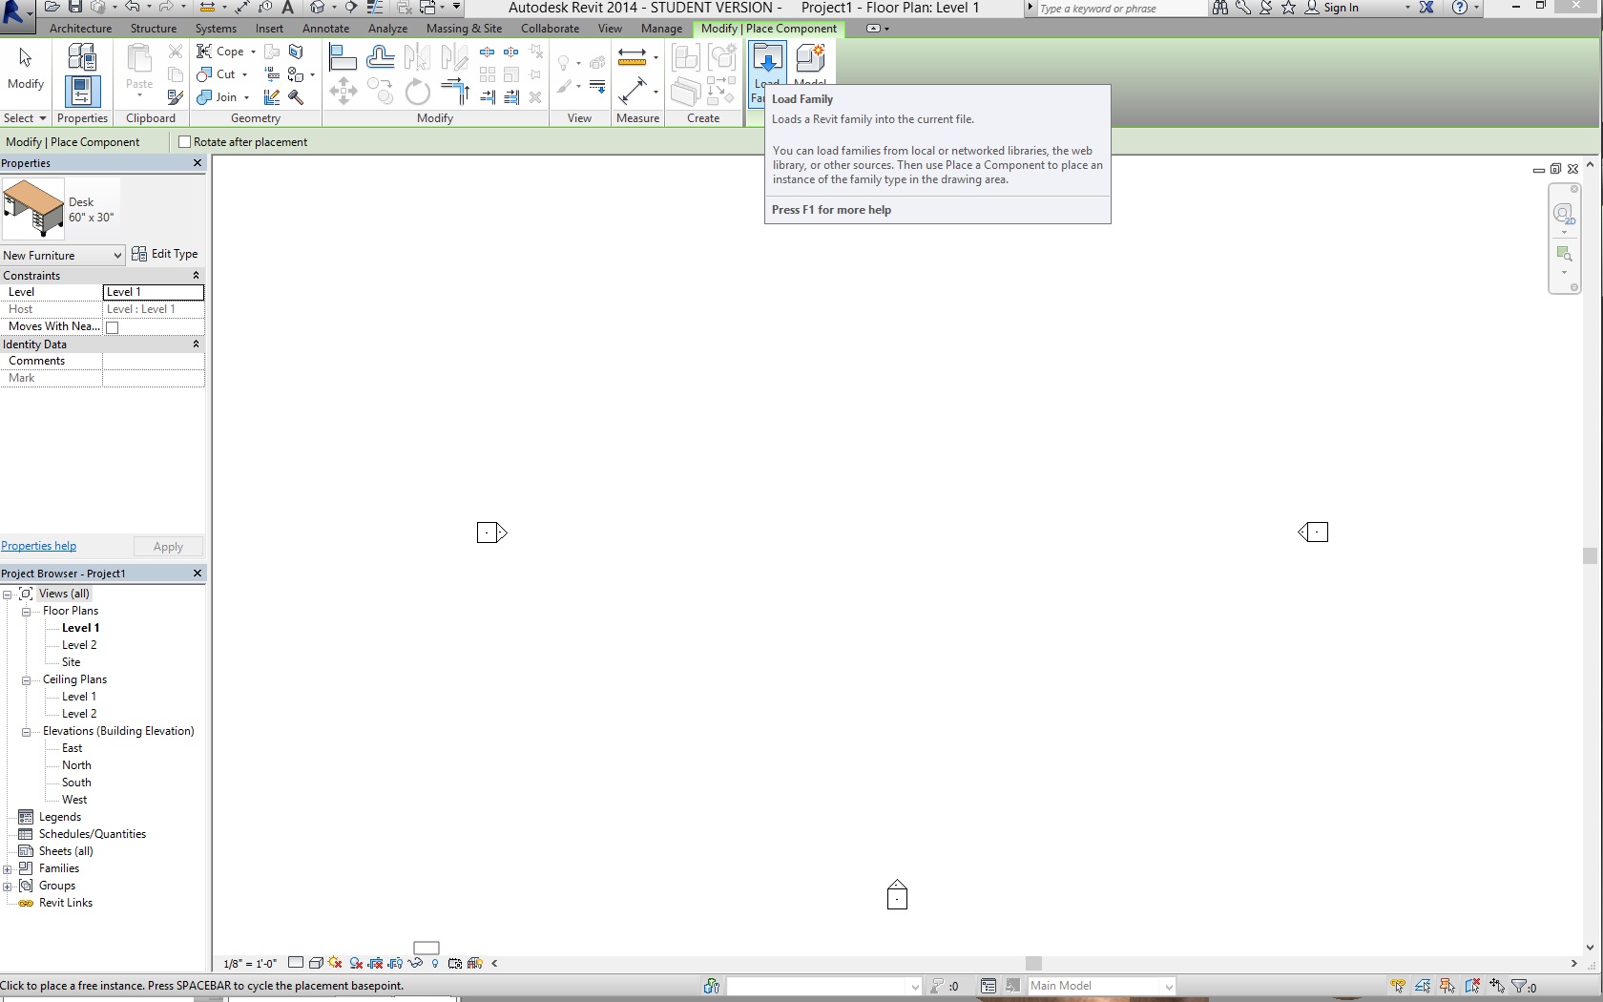Click the Level value field in Properties
This screenshot has width=1603, height=1002.
pyautogui.click(x=154, y=292)
